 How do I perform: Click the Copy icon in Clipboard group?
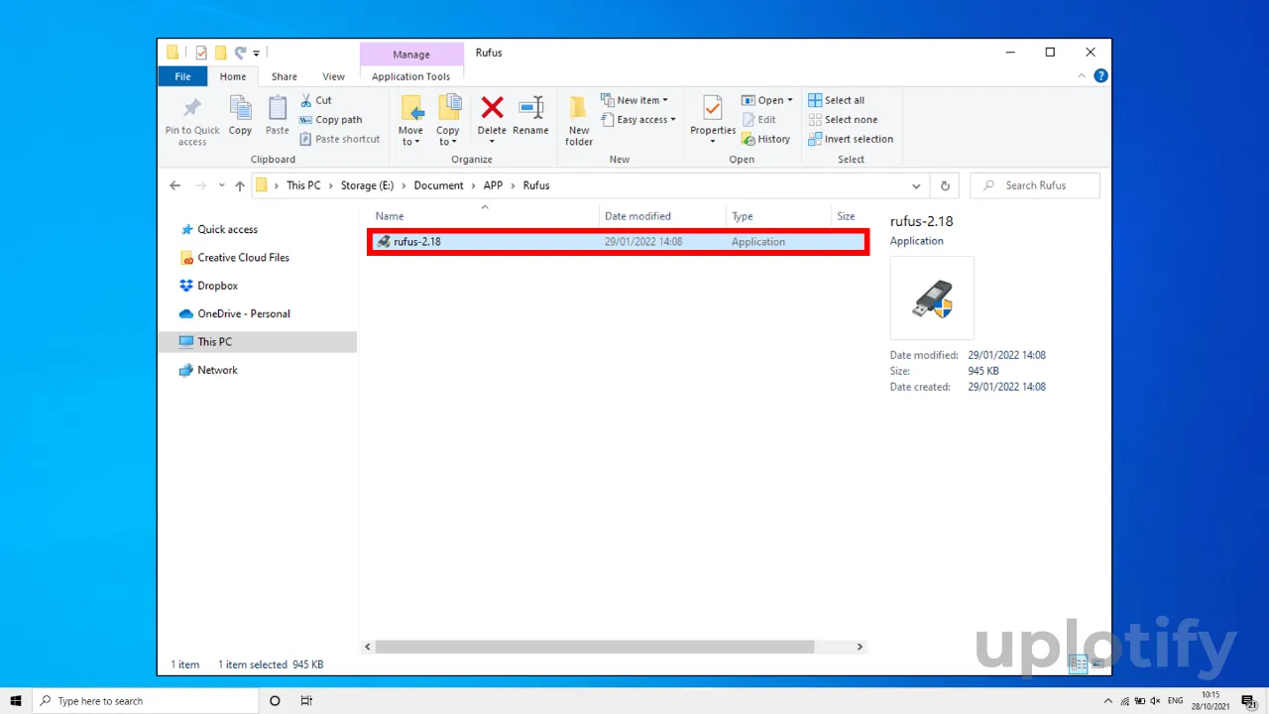click(240, 108)
